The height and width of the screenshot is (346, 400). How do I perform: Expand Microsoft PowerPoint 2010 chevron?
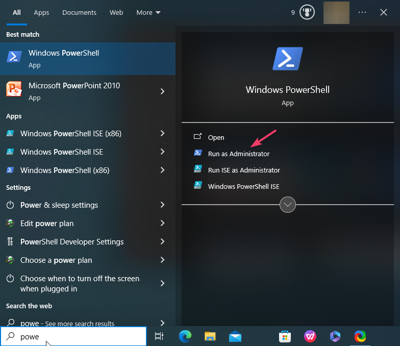(162, 91)
